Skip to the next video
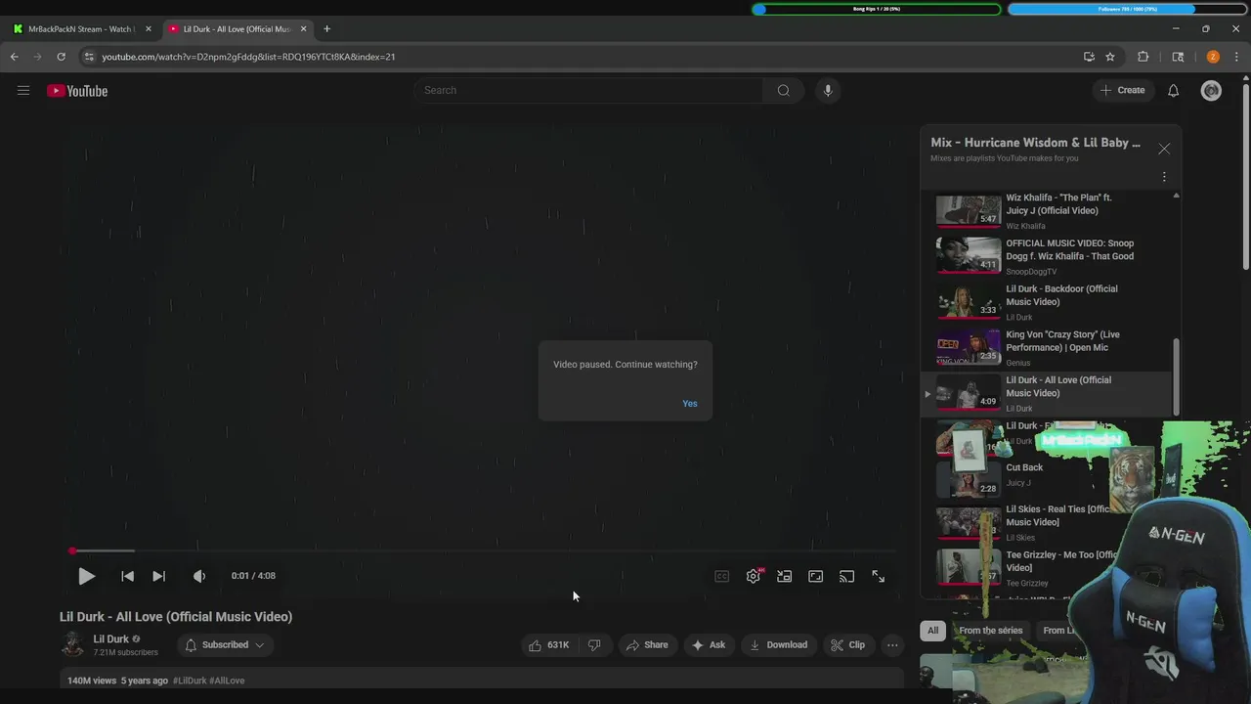 pyautogui.click(x=158, y=576)
